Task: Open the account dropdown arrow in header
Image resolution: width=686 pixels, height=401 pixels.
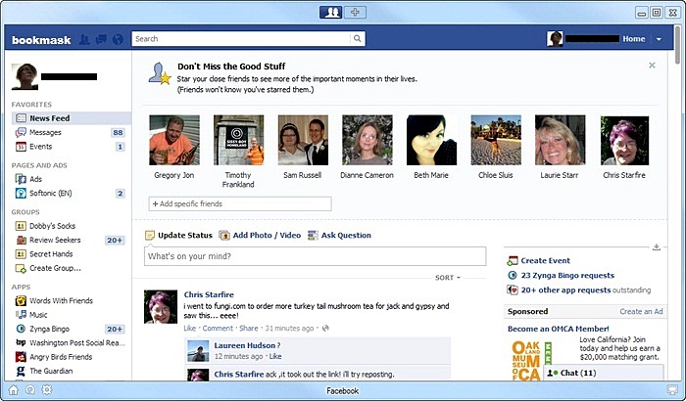Action: coord(659,39)
